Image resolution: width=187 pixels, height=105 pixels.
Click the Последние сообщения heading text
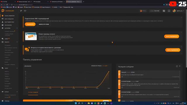click(126, 67)
